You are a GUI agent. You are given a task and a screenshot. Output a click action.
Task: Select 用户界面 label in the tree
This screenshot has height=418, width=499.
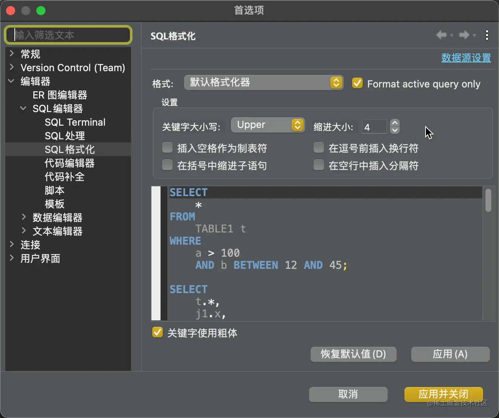click(x=40, y=259)
